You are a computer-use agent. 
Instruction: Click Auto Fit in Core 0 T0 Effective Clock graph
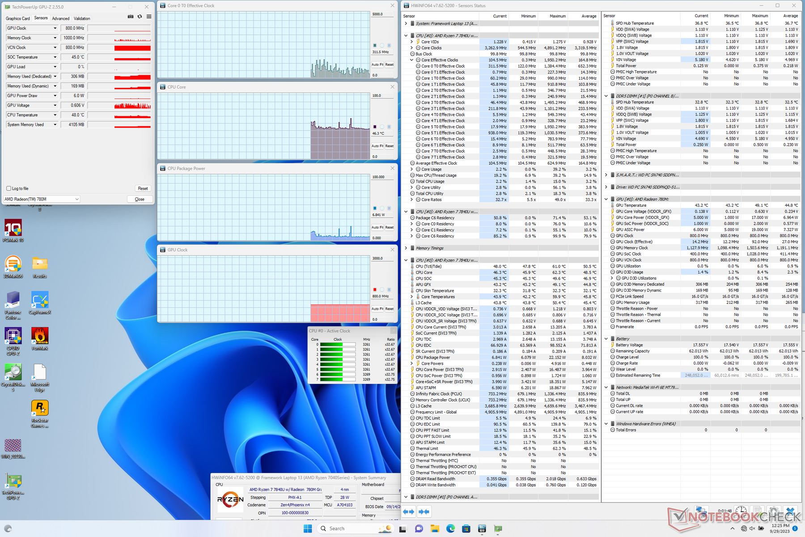378,64
